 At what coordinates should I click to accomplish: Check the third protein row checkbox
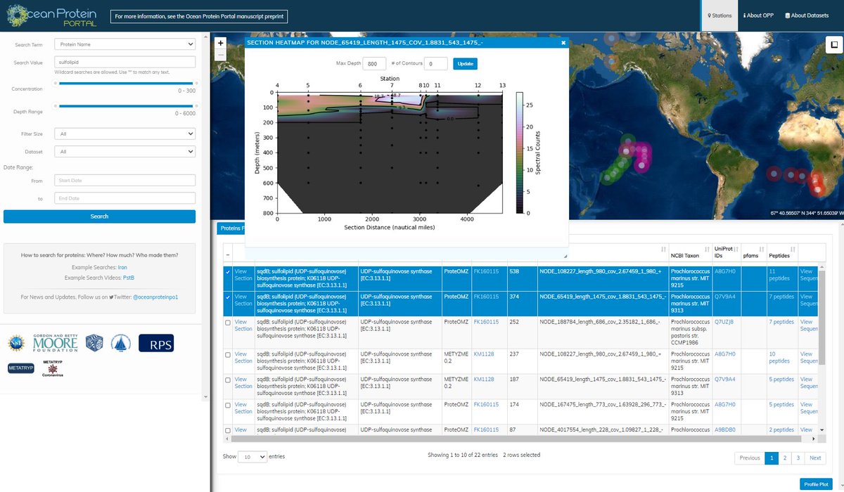coord(229,321)
